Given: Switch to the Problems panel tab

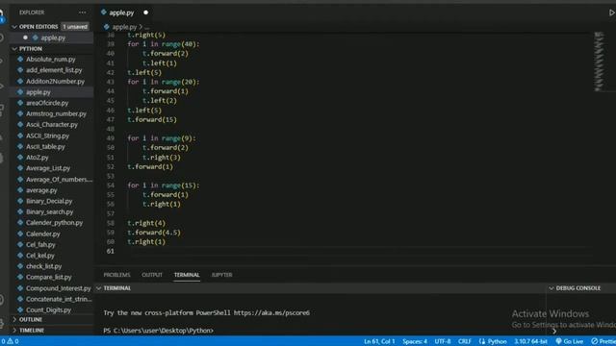Looking at the screenshot, I should pos(116,275).
